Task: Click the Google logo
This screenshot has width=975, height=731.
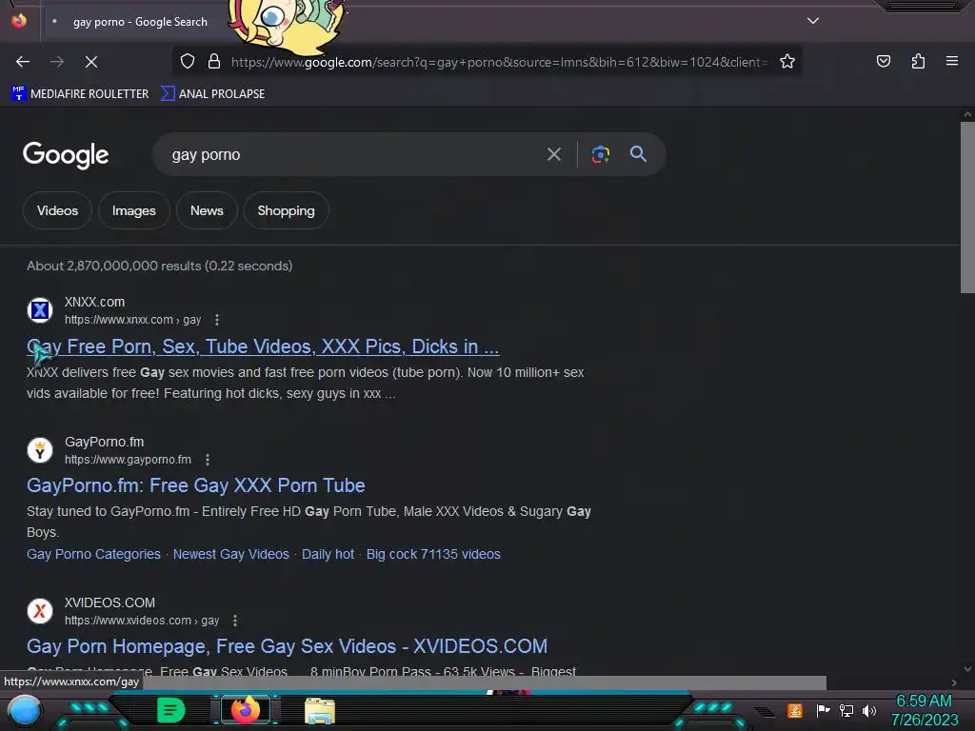Action: 66,154
